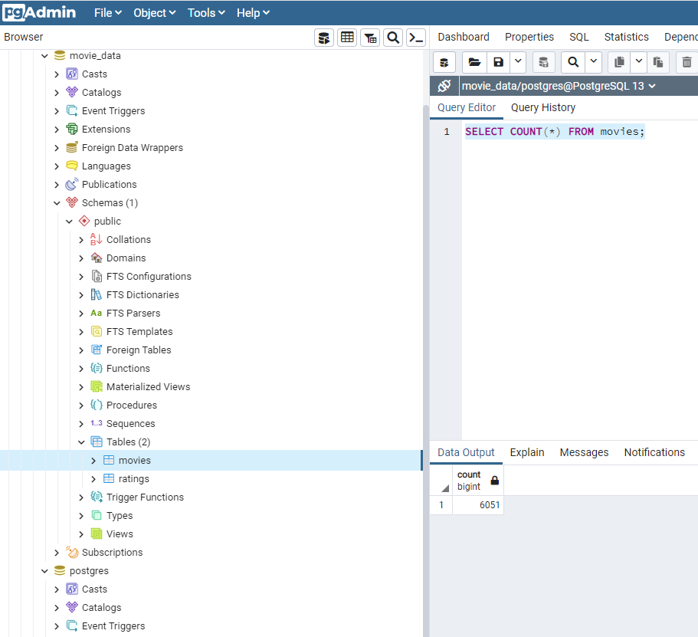This screenshot has height=637, width=698.
Task: Click the Filtered Rows icon in Browser
Action: (370, 38)
